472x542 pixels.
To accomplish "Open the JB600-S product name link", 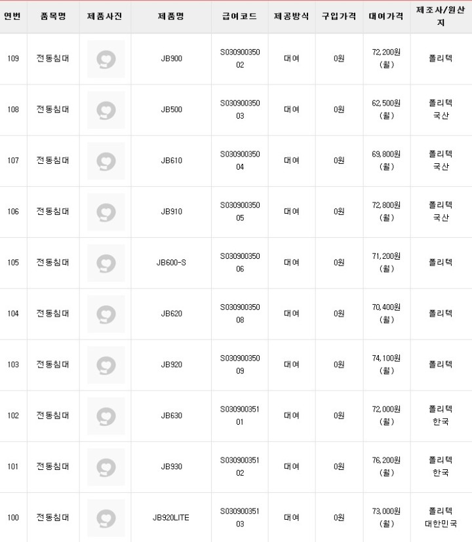I will click(171, 263).
